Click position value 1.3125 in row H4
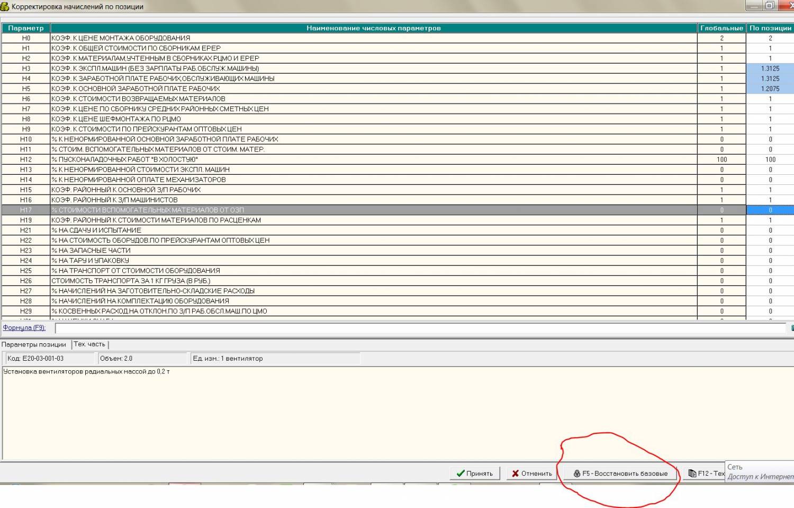Viewport: 794px width, 508px height. coord(770,78)
